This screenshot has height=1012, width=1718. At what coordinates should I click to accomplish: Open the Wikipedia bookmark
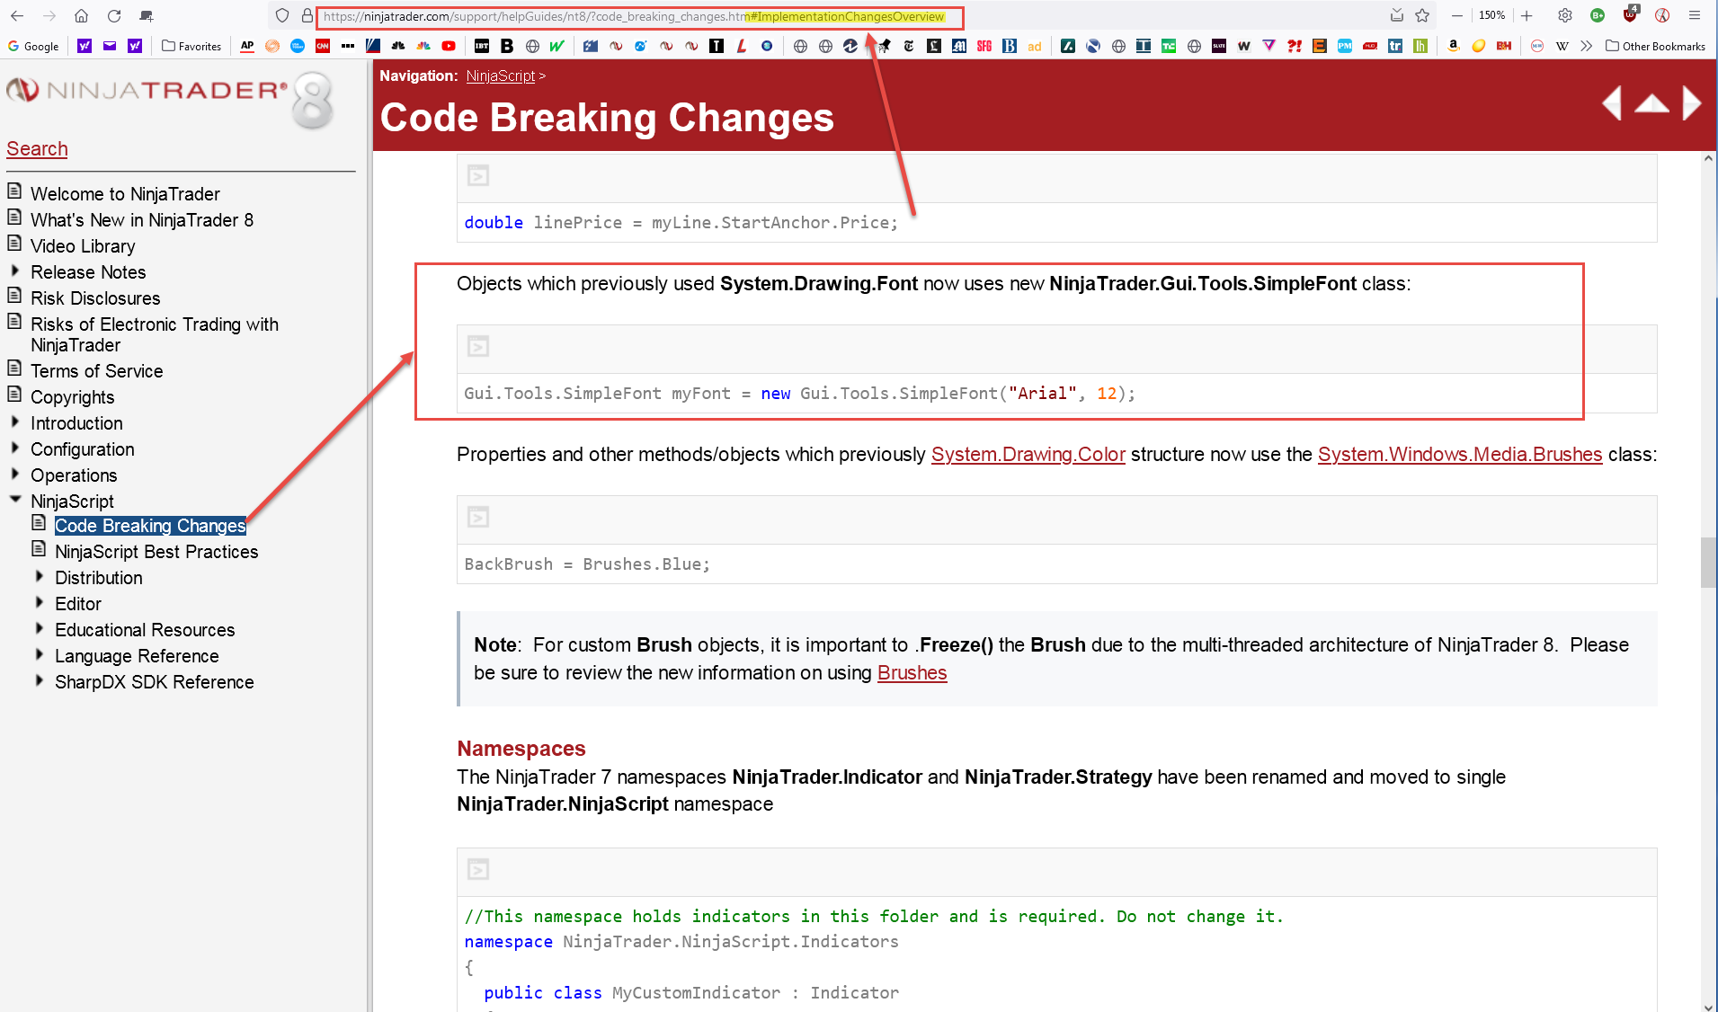(x=1562, y=46)
